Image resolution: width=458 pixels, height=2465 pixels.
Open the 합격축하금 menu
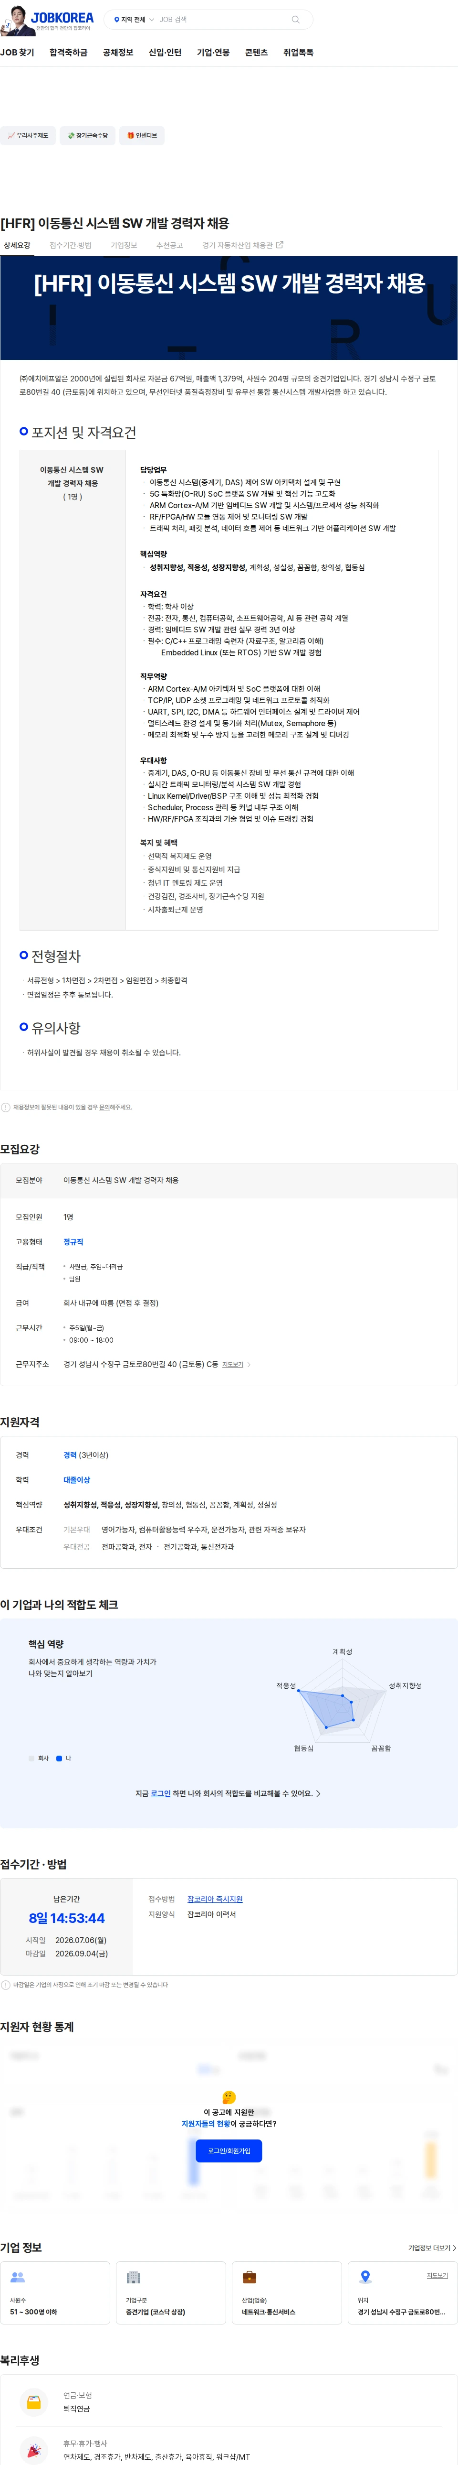pyautogui.click(x=69, y=53)
